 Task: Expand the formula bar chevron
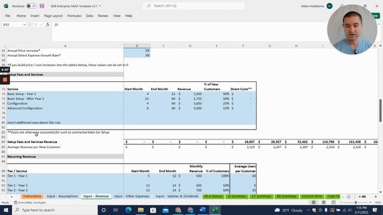click(x=379, y=24)
